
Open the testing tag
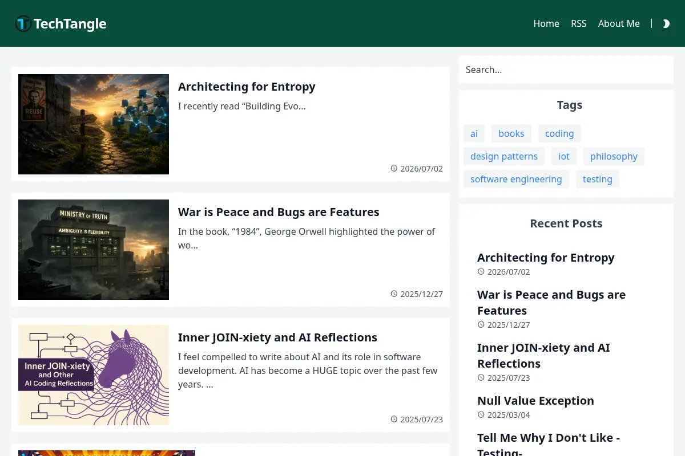[x=598, y=179]
